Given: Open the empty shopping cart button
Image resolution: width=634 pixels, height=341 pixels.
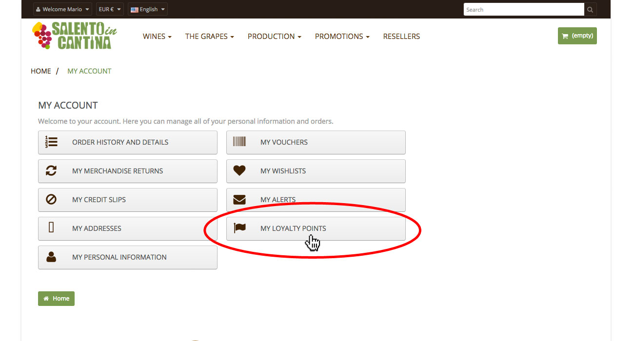Looking at the screenshot, I should tap(577, 36).
